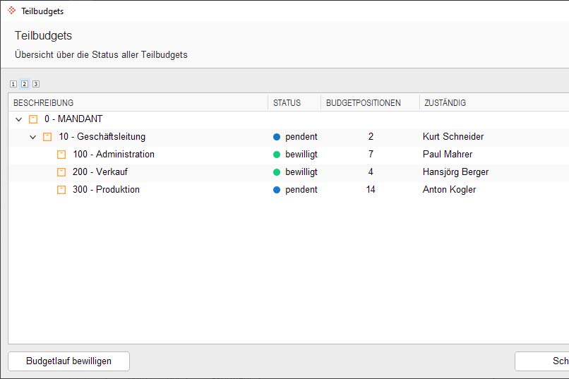
Task: Click the name Paul Mahrer
Action: pos(448,155)
